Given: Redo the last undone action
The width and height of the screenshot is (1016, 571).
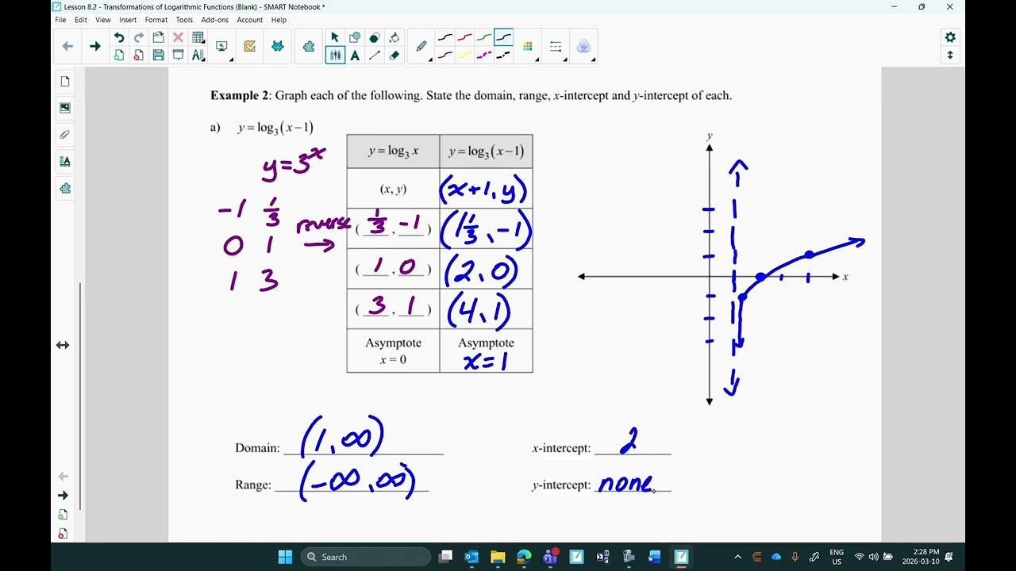Looking at the screenshot, I should pos(139,37).
